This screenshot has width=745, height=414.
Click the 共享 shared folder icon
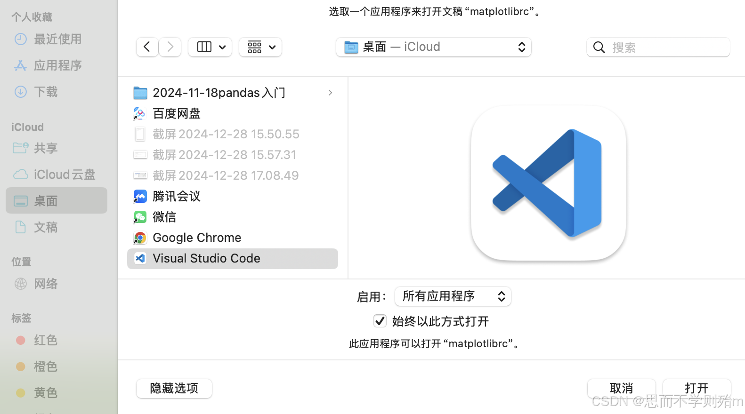point(21,148)
